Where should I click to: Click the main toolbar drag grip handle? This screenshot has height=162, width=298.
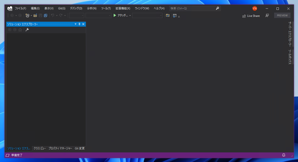8,16
